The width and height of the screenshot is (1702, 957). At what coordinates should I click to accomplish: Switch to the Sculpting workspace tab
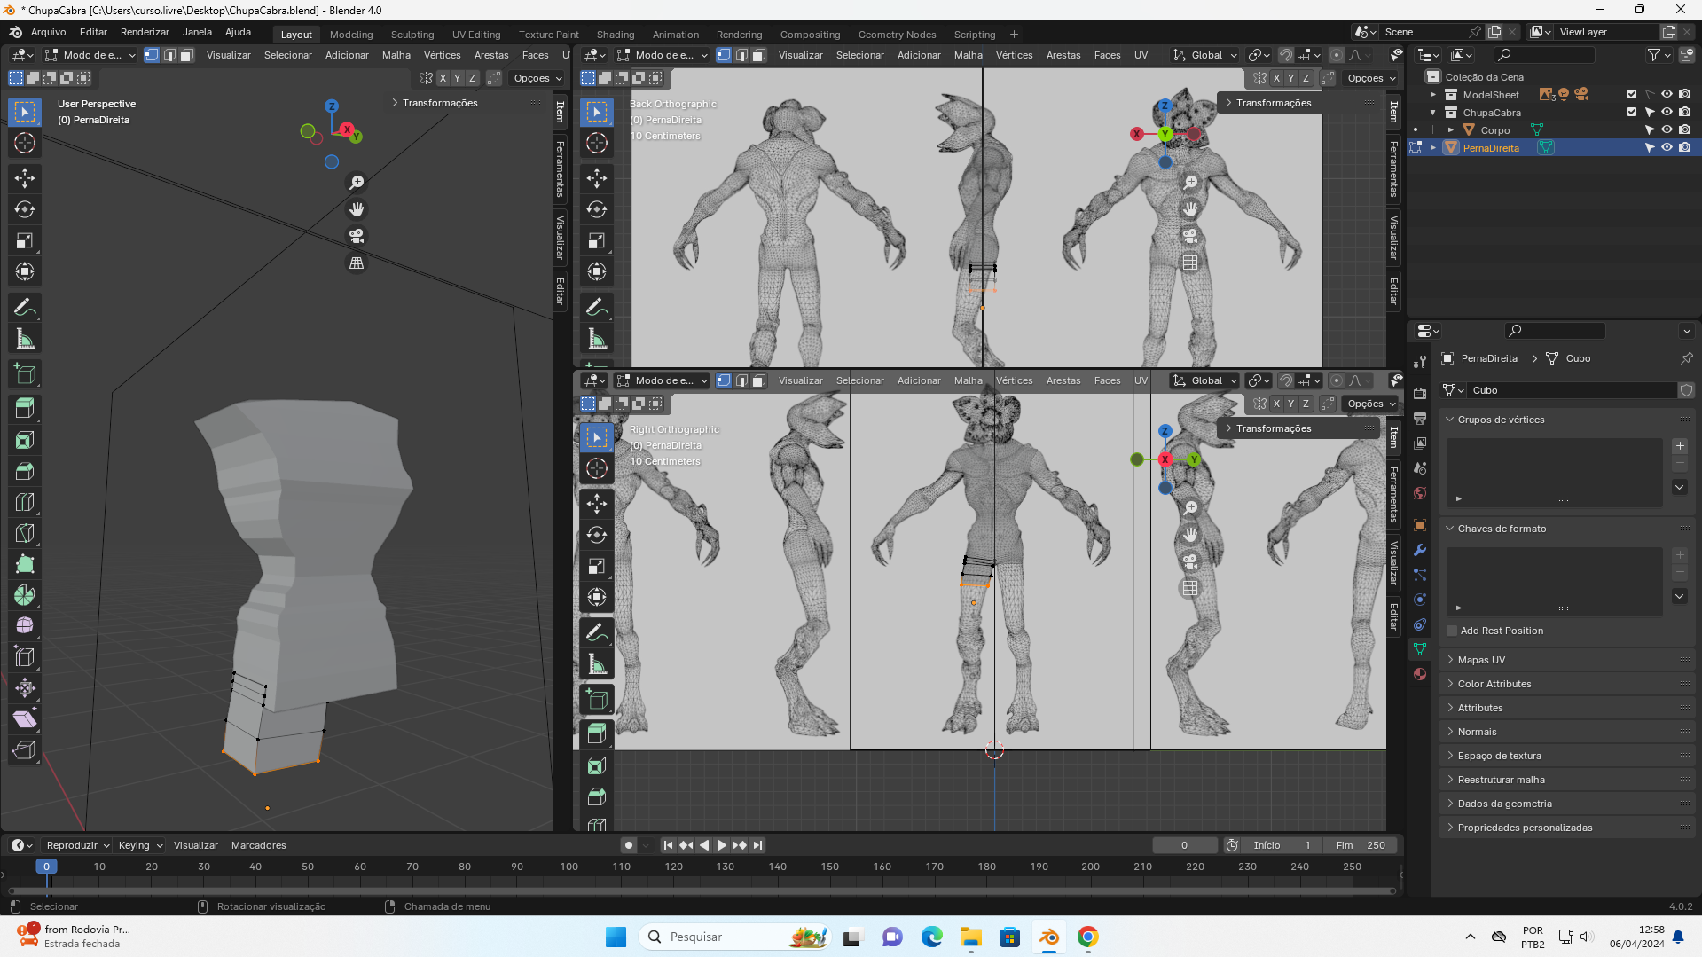tap(412, 35)
